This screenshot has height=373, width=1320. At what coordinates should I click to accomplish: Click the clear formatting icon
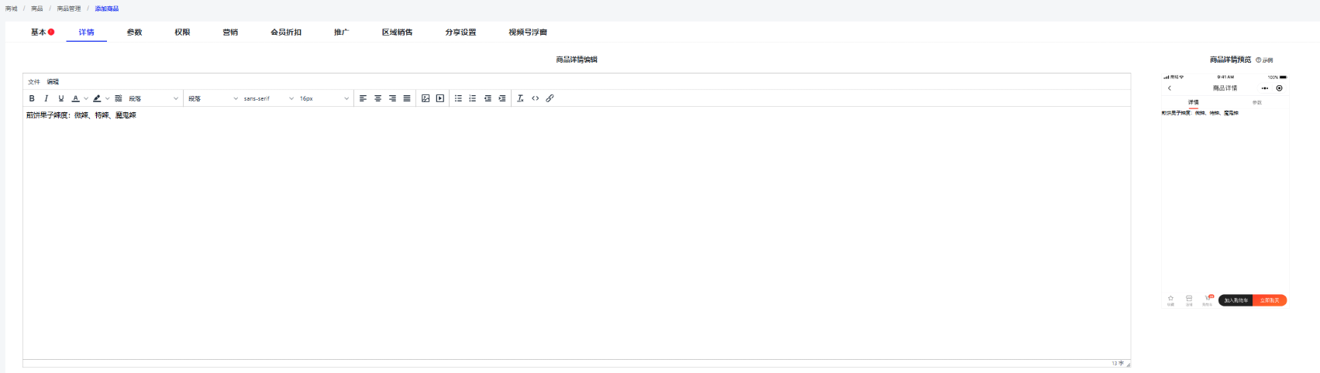click(520, 98)
